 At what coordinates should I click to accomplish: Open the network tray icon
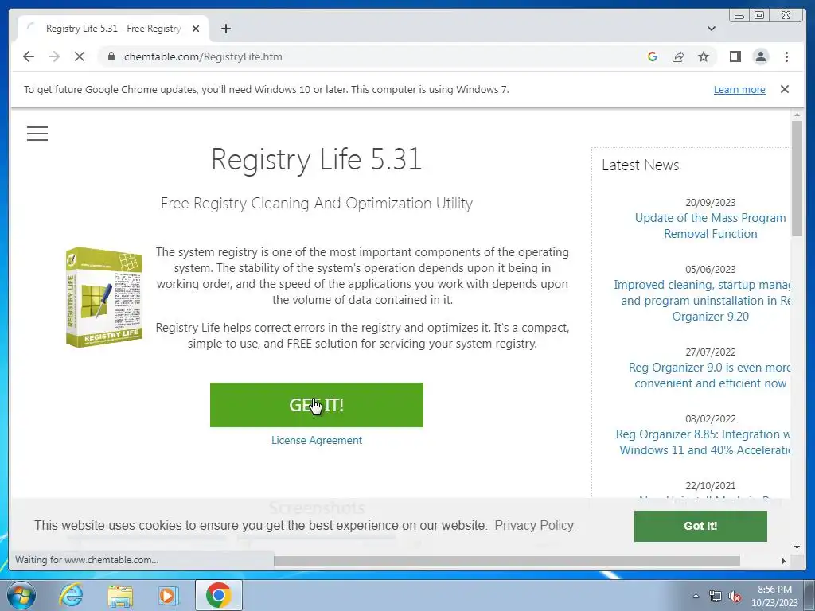716,596
